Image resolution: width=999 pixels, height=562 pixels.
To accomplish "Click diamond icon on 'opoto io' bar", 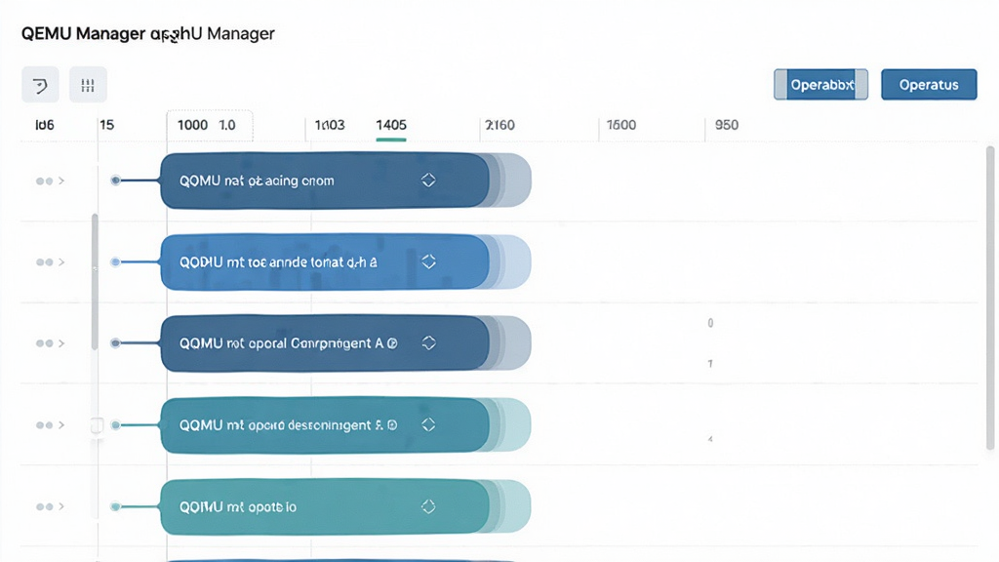I will [x=428, y=506].
